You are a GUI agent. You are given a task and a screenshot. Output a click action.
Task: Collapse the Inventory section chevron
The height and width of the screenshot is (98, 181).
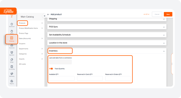pyautogui.click(x=164, y=51)
